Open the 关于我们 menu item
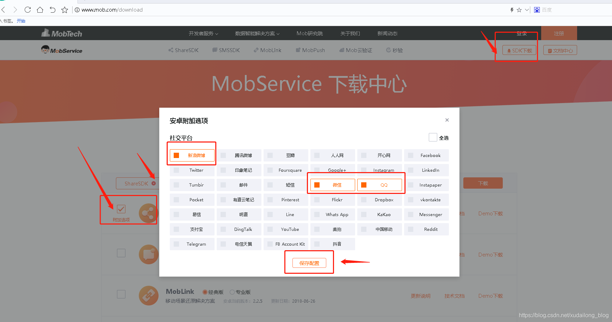The image size is (612, 322). pos(350,33)
